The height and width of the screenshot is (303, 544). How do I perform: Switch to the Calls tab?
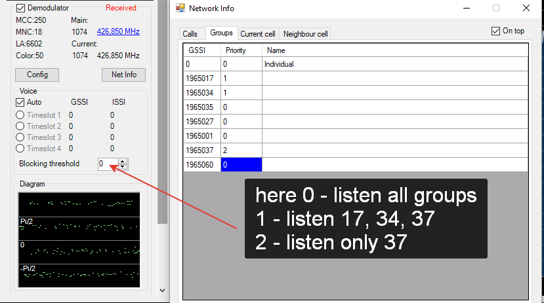pos(190,34)
